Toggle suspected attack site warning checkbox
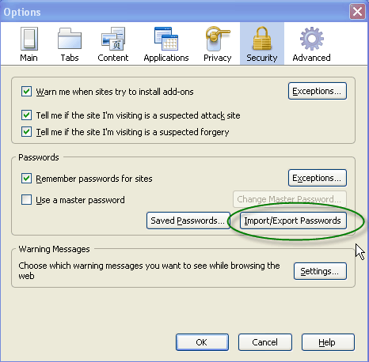The width and height of the screenshot is (369, 362). [x=26, y=115]
